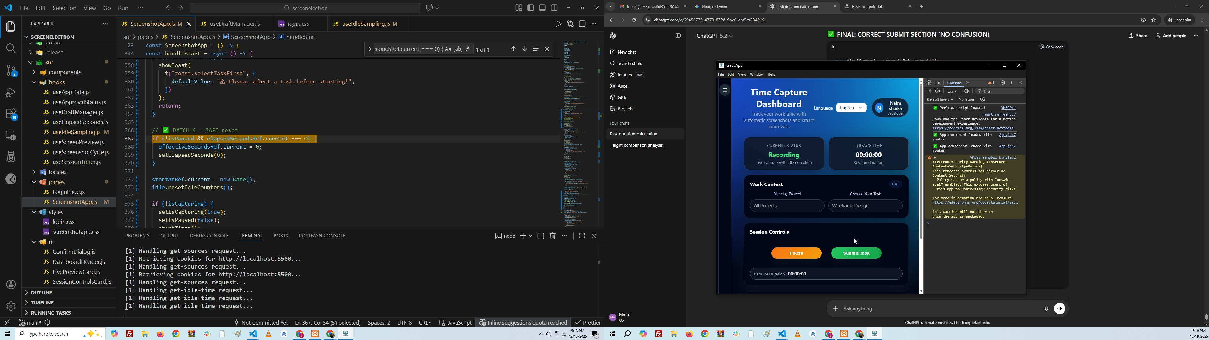Open the Extensions view in activity bar
The image size is (1209, 340).
point(11,114)
